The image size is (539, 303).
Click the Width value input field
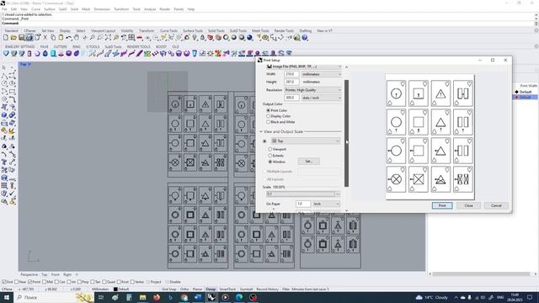pos(291,74)
